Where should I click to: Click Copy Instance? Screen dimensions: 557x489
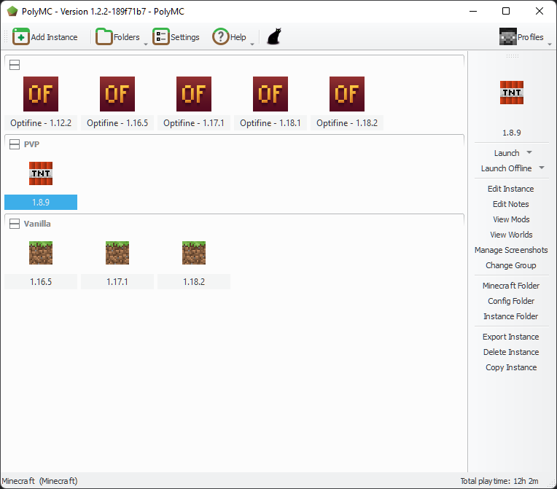pyautogui.click(x=511, y=367)
